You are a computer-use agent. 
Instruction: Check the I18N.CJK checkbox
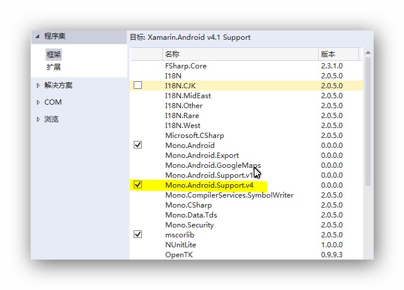pos(138,85)
